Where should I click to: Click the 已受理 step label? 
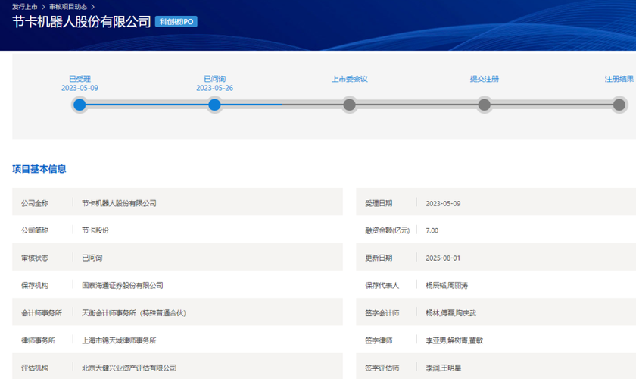tap(79, 79)
